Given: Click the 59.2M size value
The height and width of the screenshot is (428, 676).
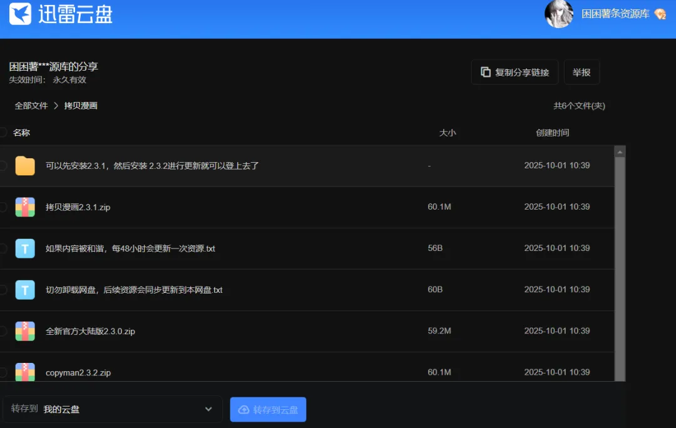Looking at the screenshot, I should (x=439, y=330).
